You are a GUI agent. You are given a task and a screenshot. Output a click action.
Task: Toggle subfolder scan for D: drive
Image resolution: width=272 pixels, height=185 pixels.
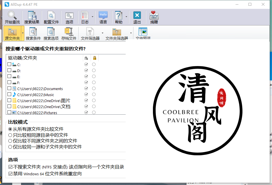86,70
